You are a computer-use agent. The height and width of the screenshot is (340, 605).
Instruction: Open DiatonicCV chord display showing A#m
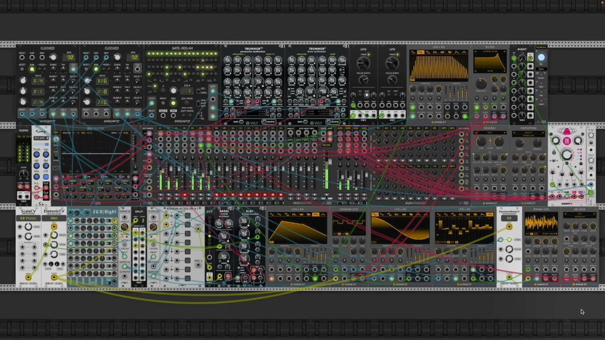pyautogui.click(x=54, y=218)
